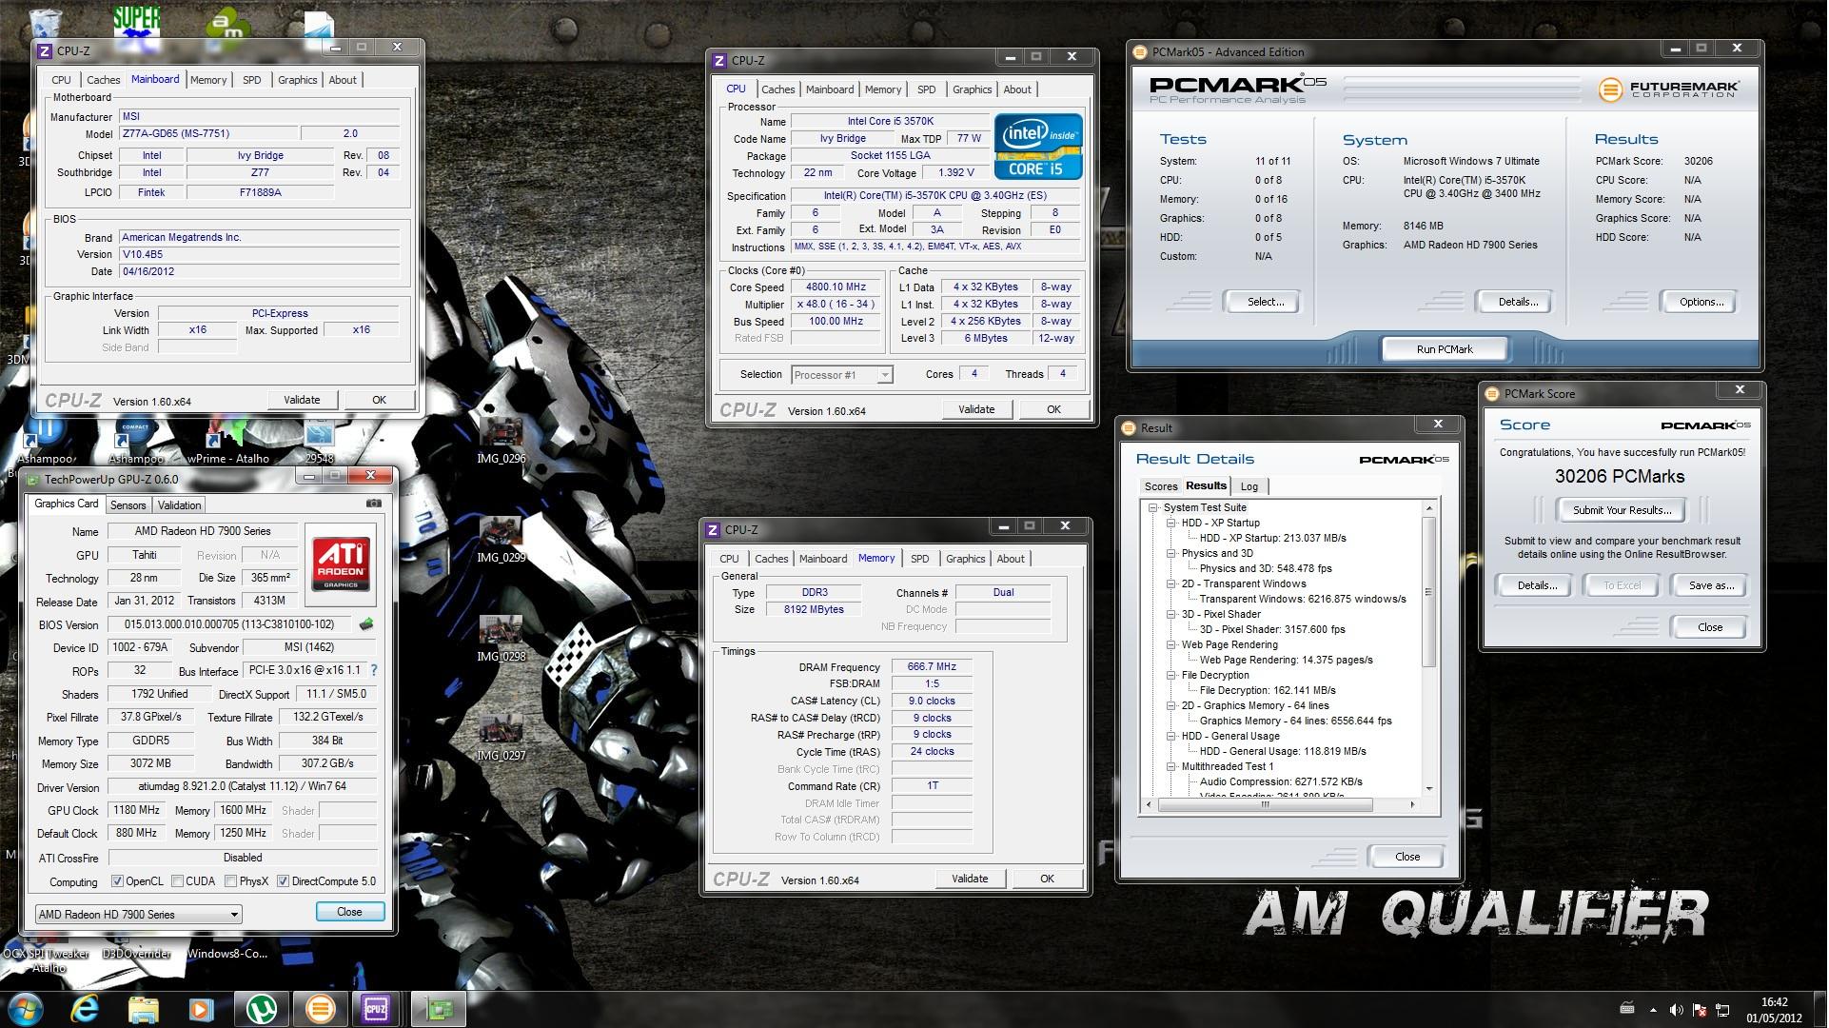Click the Run PCMark button

[1444, 349]
